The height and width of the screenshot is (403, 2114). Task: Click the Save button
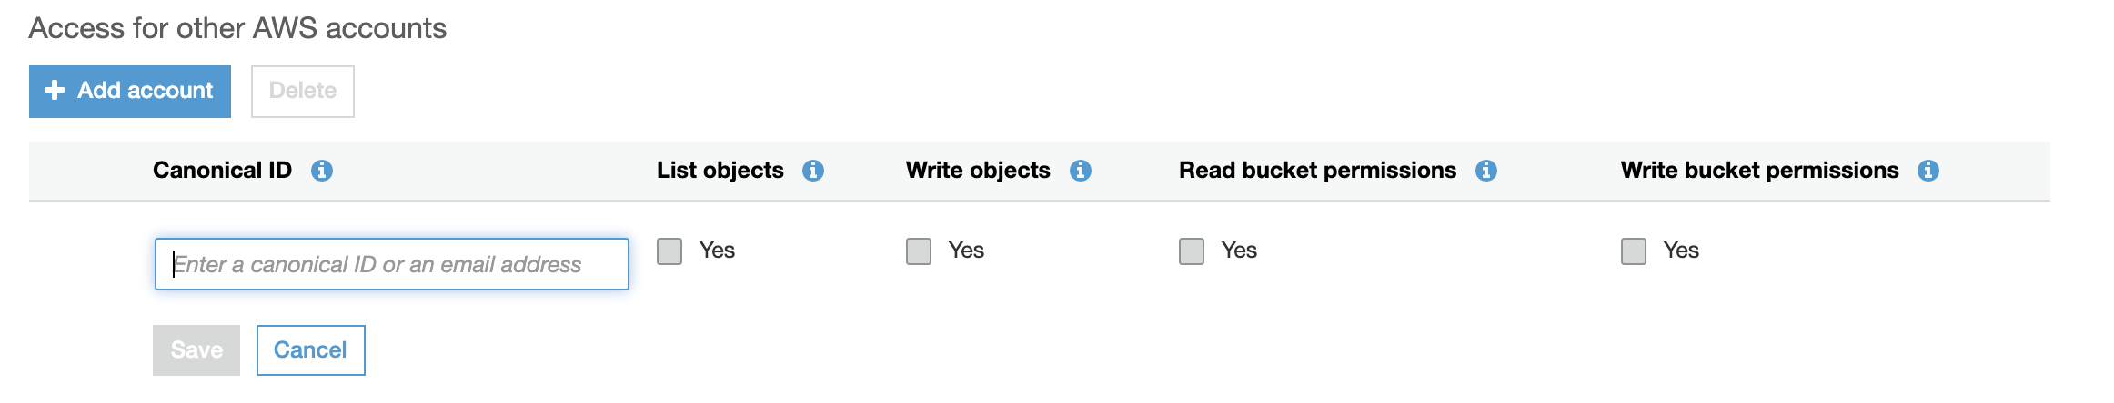(x=196, y=350)
